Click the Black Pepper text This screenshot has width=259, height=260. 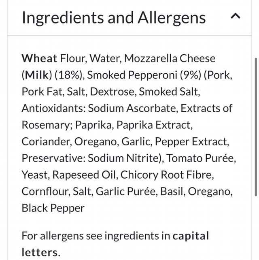(53, 208)
